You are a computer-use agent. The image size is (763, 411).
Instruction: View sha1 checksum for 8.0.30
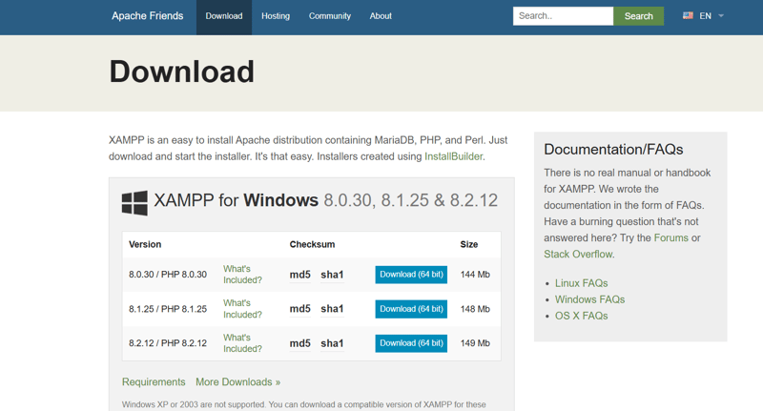tap(332, 275)
